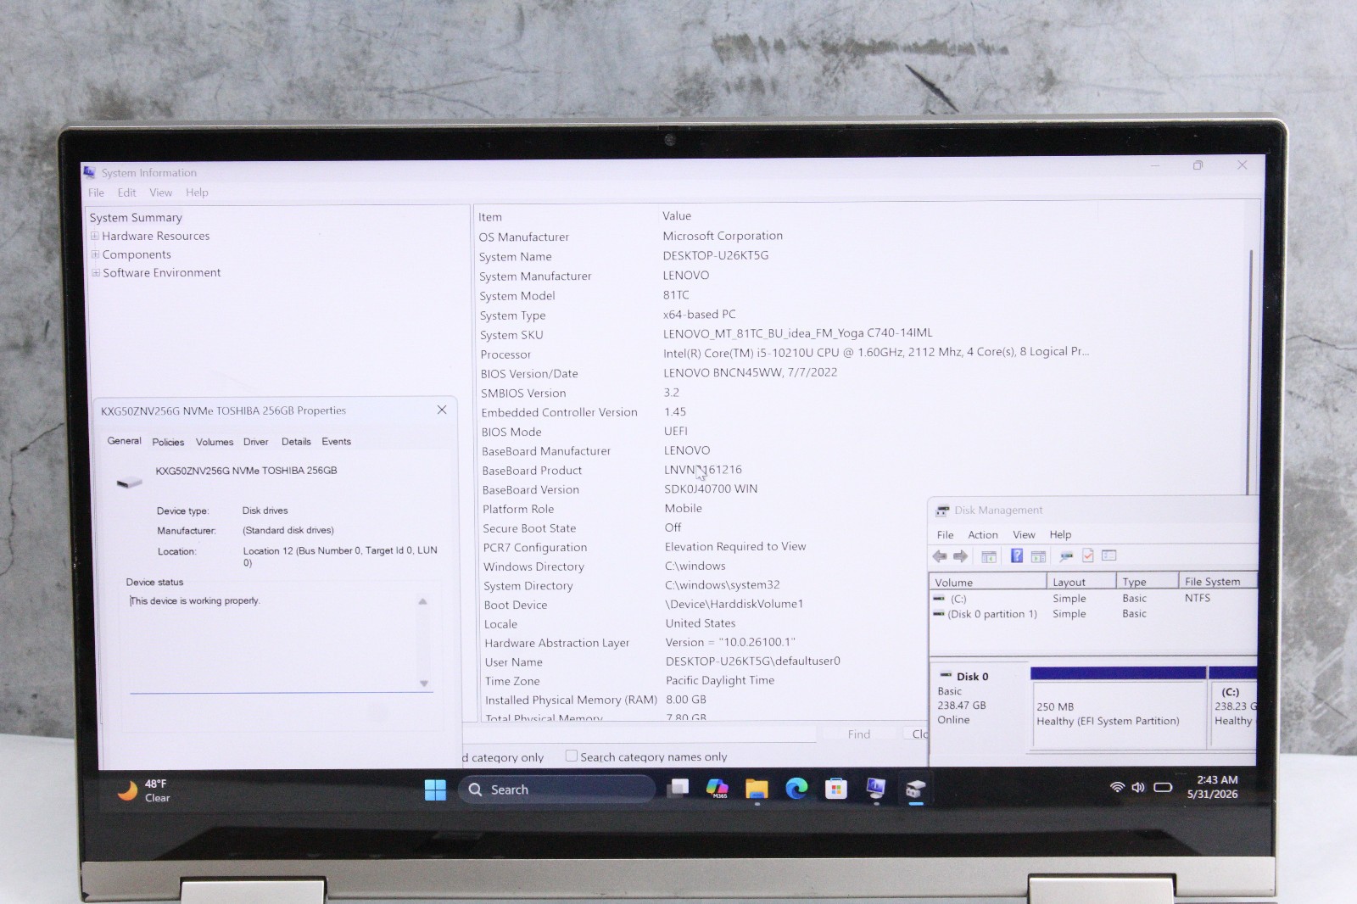Click the taskbar Search box

[x=557, y=790]
